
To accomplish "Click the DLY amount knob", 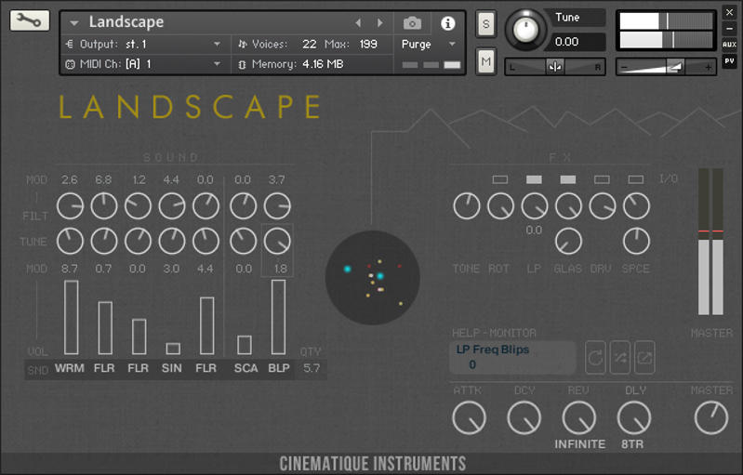I will (x=634, y=417).
